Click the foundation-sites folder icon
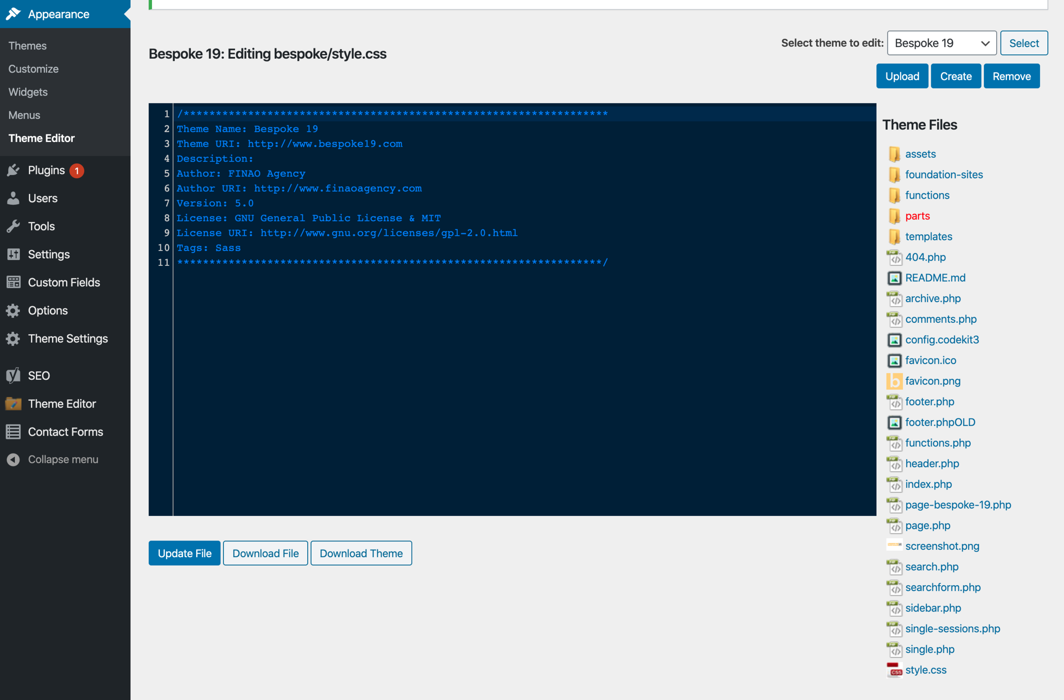The height and width of the screenshot is (700, 1064). pyautogui.click(x=894, y=175)
